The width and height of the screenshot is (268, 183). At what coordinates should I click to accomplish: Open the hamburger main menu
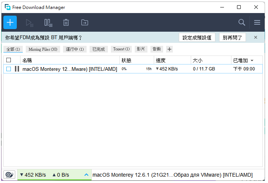257,22
